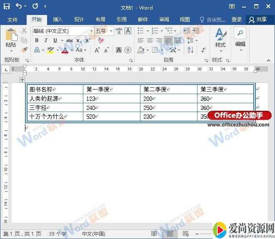Viewport: 275px width, 239px height.
Task: Click the table move handle
Action: (22, 80)
